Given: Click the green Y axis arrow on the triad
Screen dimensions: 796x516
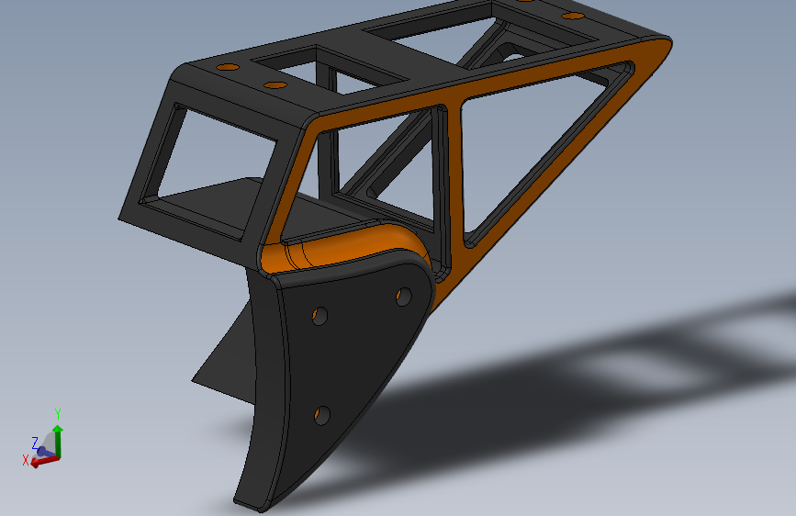Looking at the screenshot, I should pyautogui.click(x=58, y=441).
